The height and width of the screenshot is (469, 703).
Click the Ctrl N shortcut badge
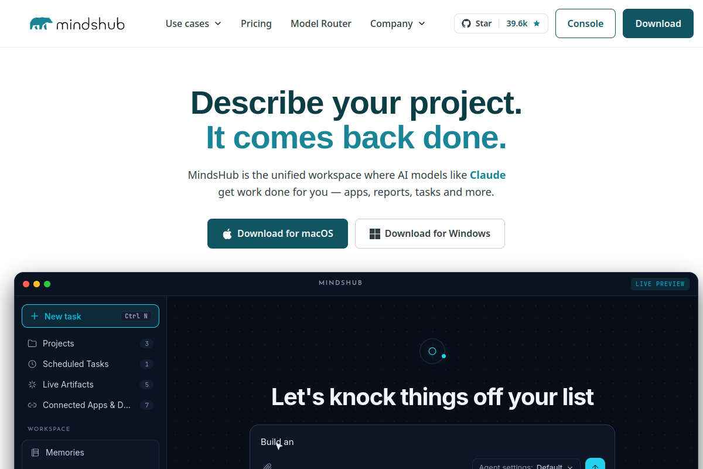(136, 316)
